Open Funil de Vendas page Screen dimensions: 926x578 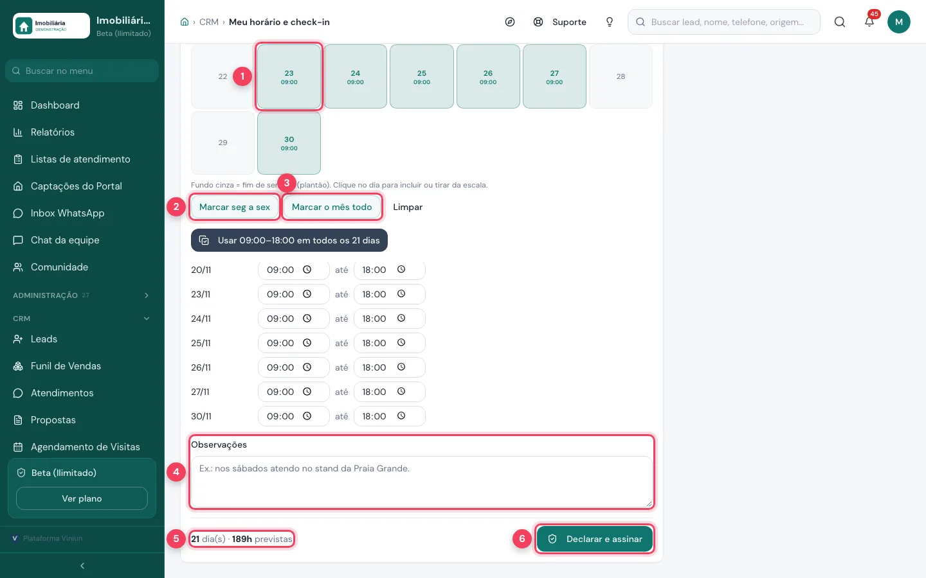click(82, 366)
